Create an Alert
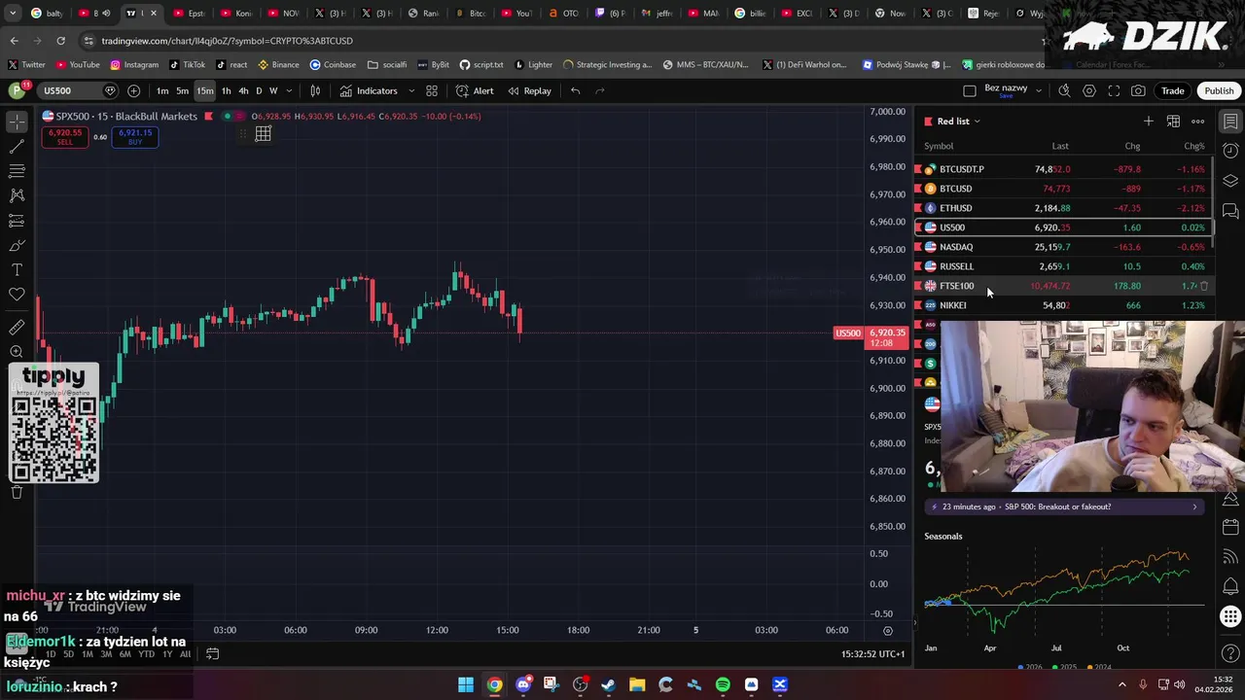1245x700 pixels. [475, 90]
